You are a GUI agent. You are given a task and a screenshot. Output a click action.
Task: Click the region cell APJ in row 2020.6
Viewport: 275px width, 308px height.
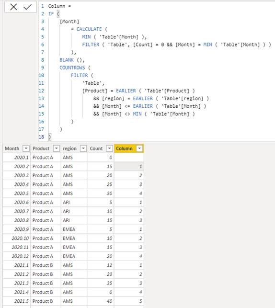(74, 202)
